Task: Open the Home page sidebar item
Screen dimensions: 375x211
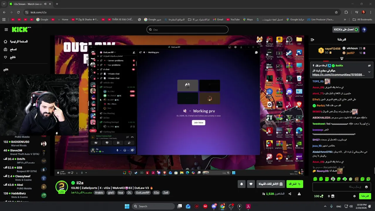Action: click(x=16, y=42)
